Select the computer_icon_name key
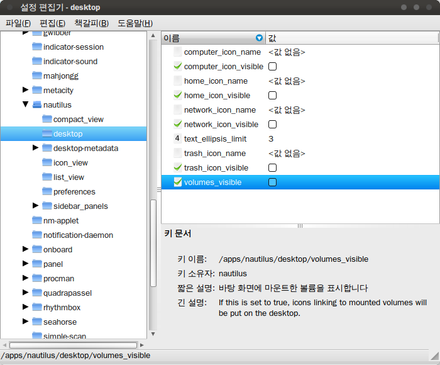440x365 pixels. (x=223, y=52)
